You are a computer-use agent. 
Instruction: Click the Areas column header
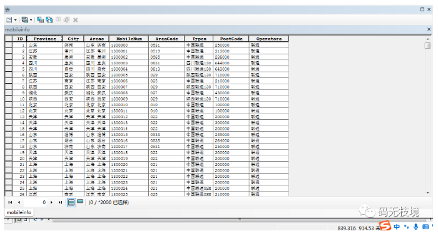(x=96, y=39)
